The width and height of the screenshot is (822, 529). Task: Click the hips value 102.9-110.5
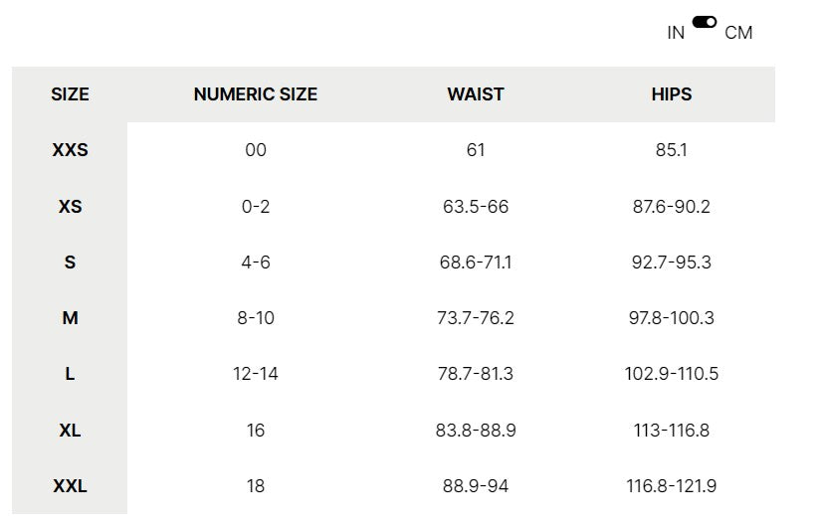(x=671, y=374)
